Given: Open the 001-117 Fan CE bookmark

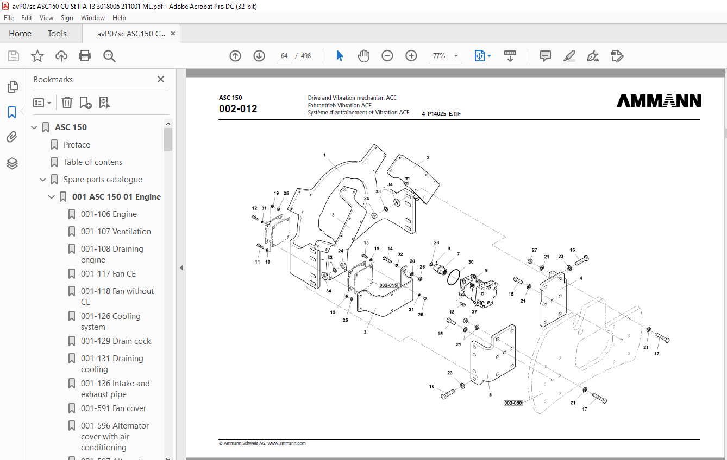Looking at the screenshot, I should (x=108, y=274).
